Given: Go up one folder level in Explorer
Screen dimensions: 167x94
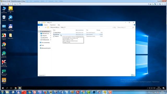Looking at the screenshot, I should [46, 27].
